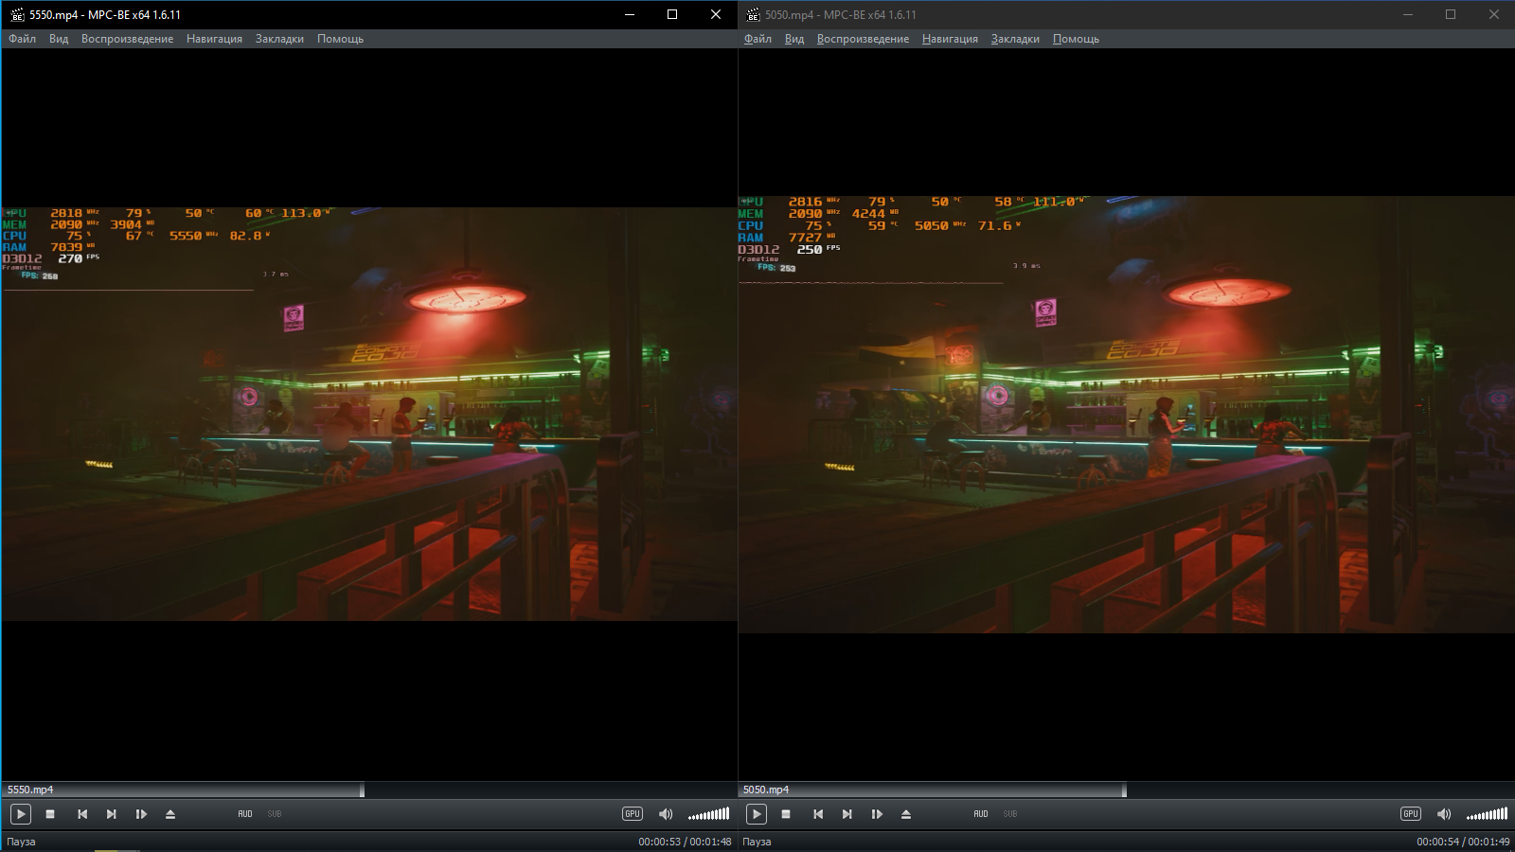Screen dimensions: 1515x852
Task: Adjust the volume slider in 5550.mp4 player
Action: pyautogui.click(x=708, y=814)
